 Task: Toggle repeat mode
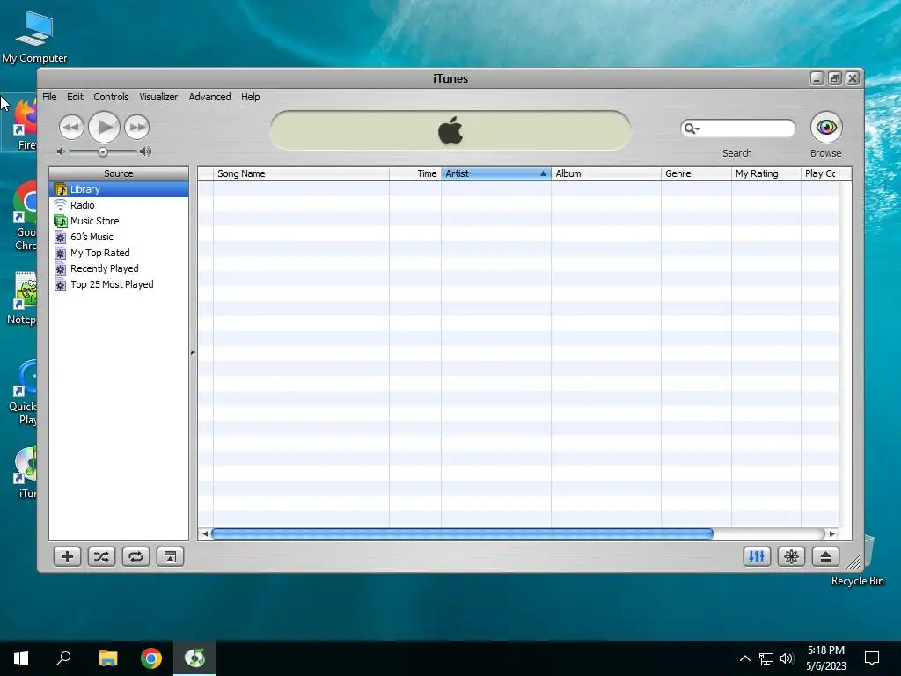pos(136,556)
